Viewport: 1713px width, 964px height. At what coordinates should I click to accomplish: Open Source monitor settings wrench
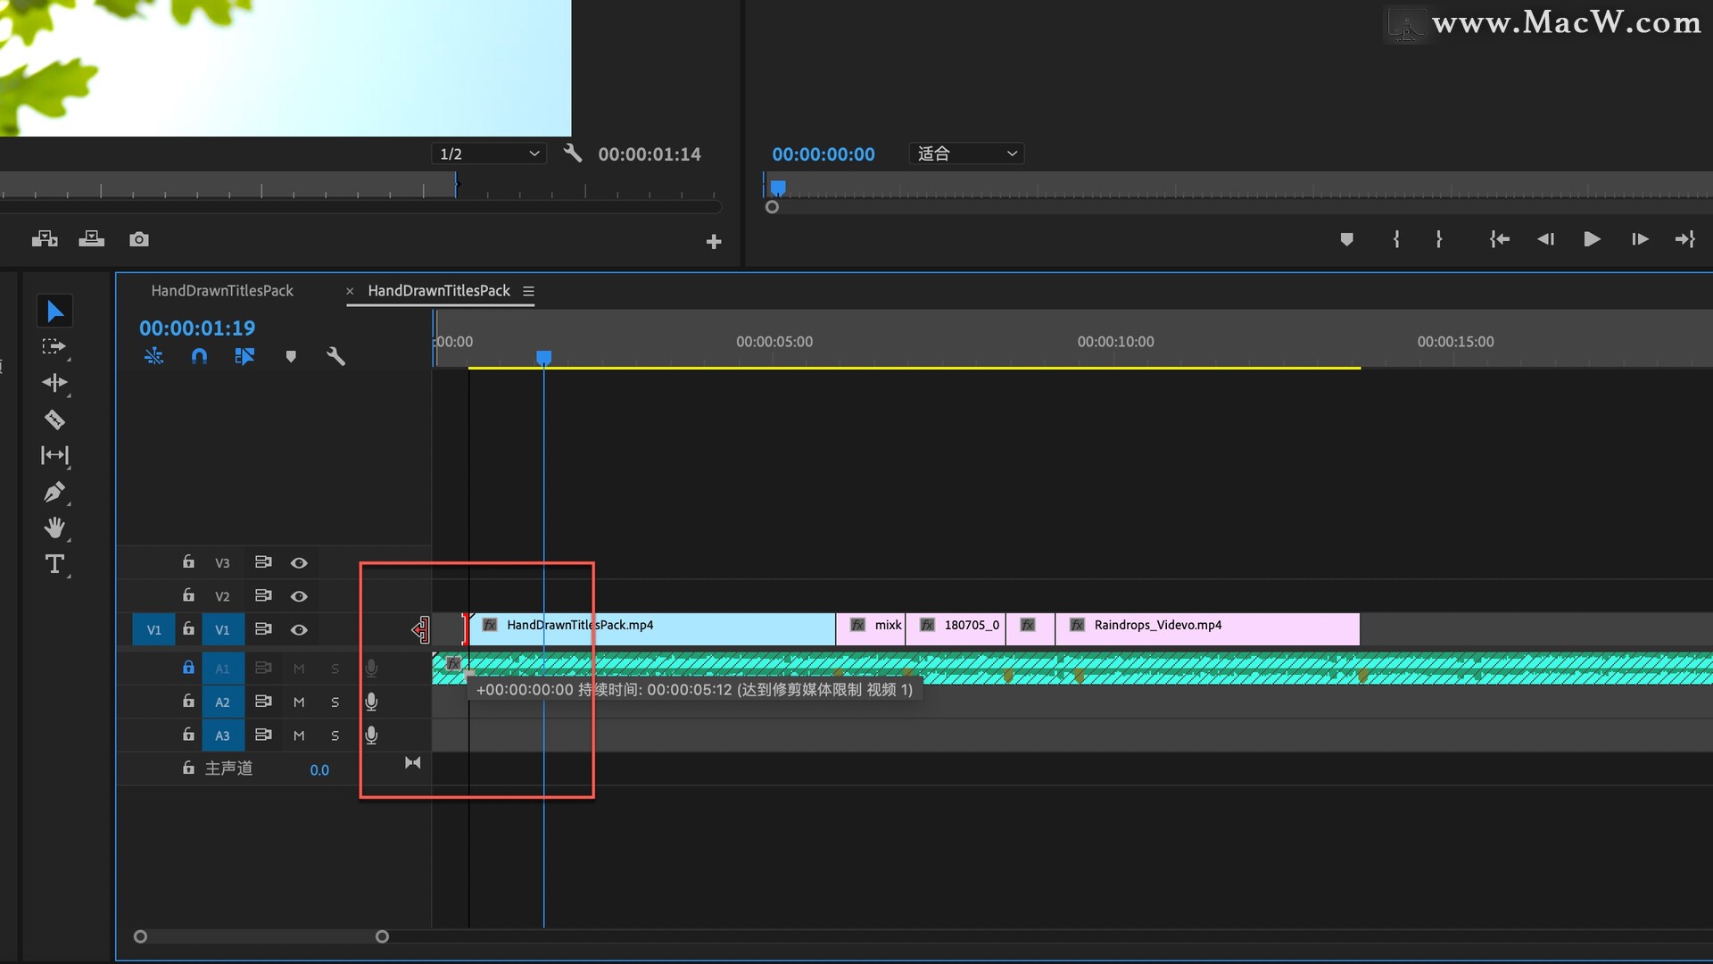pyautogui.click(x=573, y=153)
